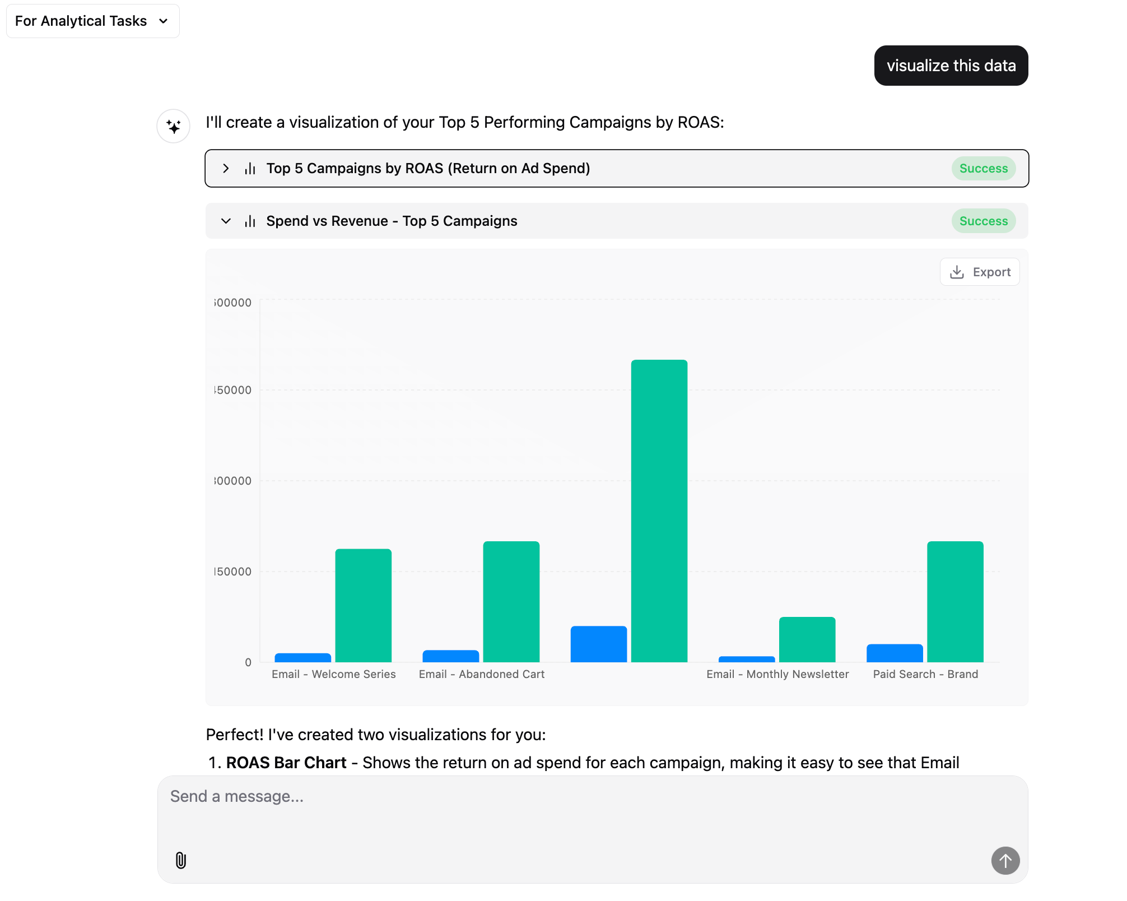Click the Success badge on Top 5 Campaigns
Screen dimensions: 1127x901
pos(984,168)
